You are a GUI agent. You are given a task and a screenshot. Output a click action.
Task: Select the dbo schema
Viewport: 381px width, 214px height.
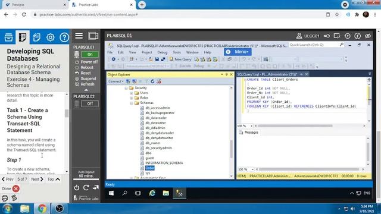click(x=148, y=153)
